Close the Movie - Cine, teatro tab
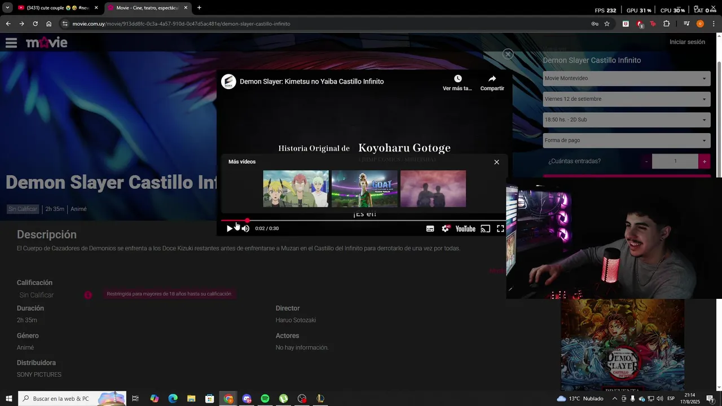Screen dimensions: 722x406 186,8
